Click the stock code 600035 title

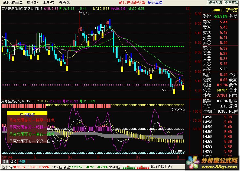tap(218, 10)
